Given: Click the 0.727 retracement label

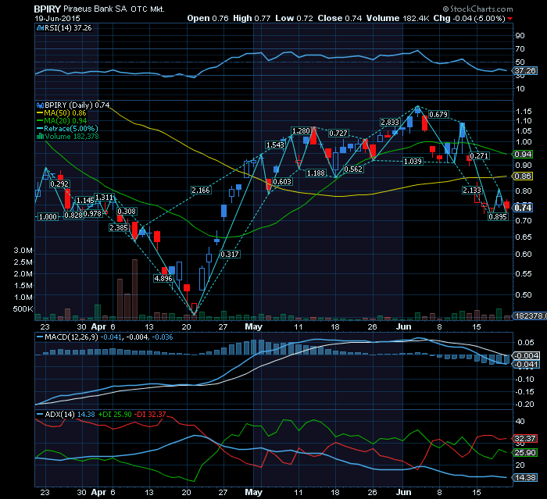Looking at the screenshot, I should click(x=338, y=133).
